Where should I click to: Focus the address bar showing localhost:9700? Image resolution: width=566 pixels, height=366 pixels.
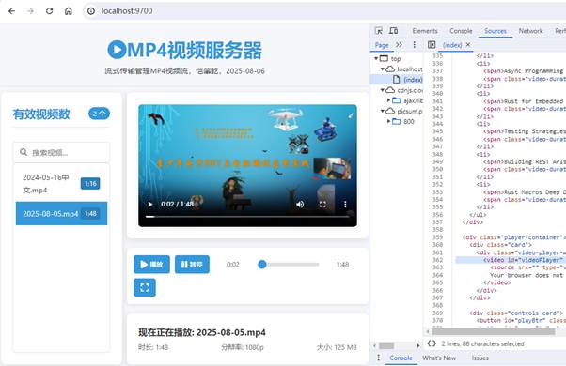coord(325,11)
